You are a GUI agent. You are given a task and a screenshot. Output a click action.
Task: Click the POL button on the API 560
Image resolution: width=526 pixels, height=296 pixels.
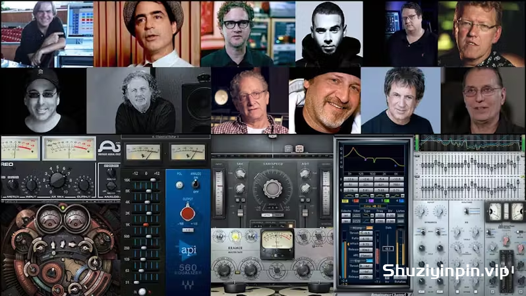point(180,185)
